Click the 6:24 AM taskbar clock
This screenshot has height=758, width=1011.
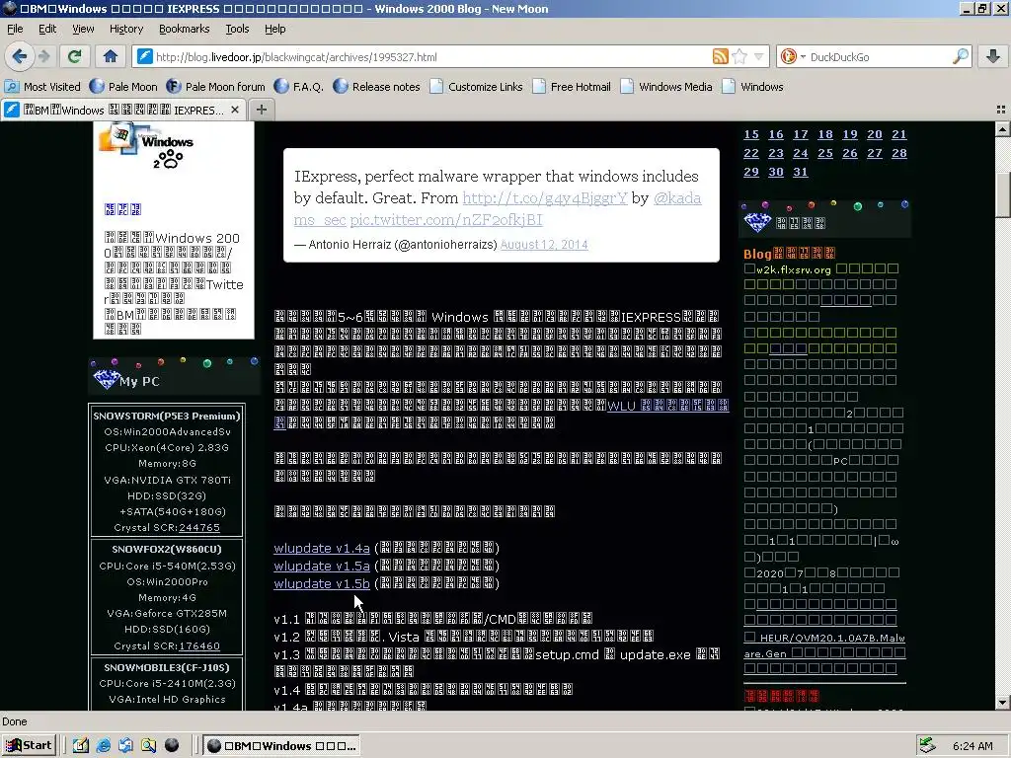972,746
